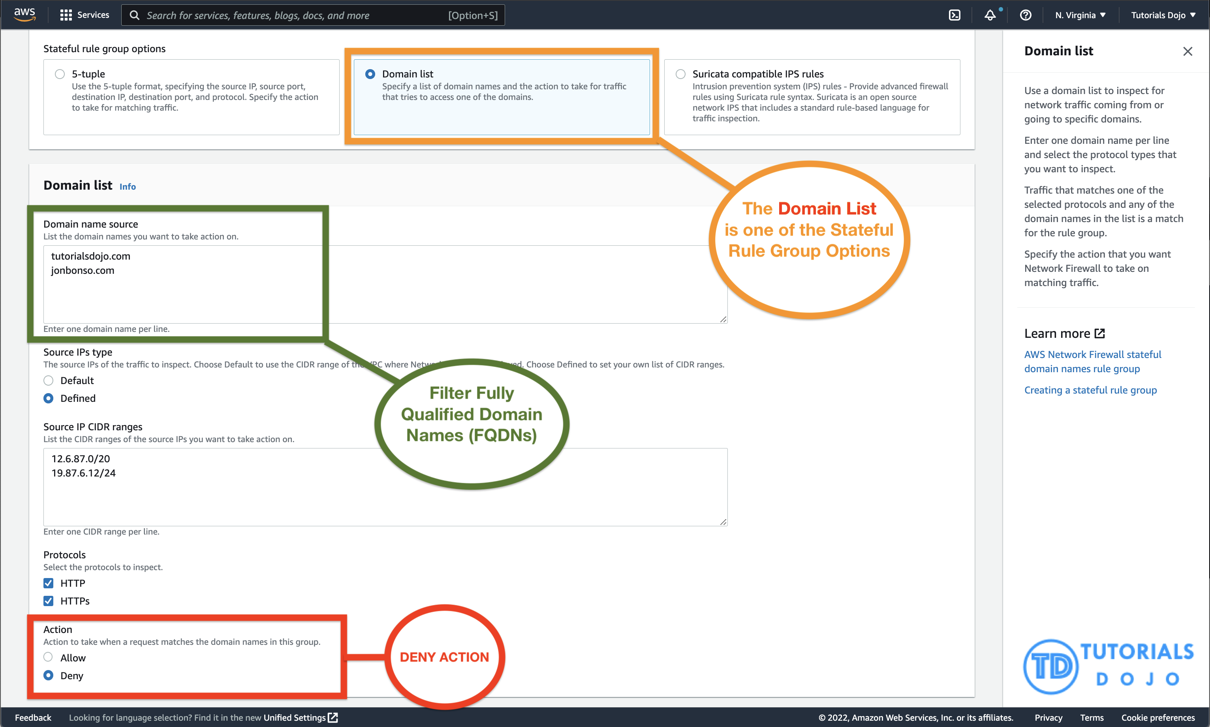Select the Allow action radio button

pyautogui.click(x=48, y=657)
